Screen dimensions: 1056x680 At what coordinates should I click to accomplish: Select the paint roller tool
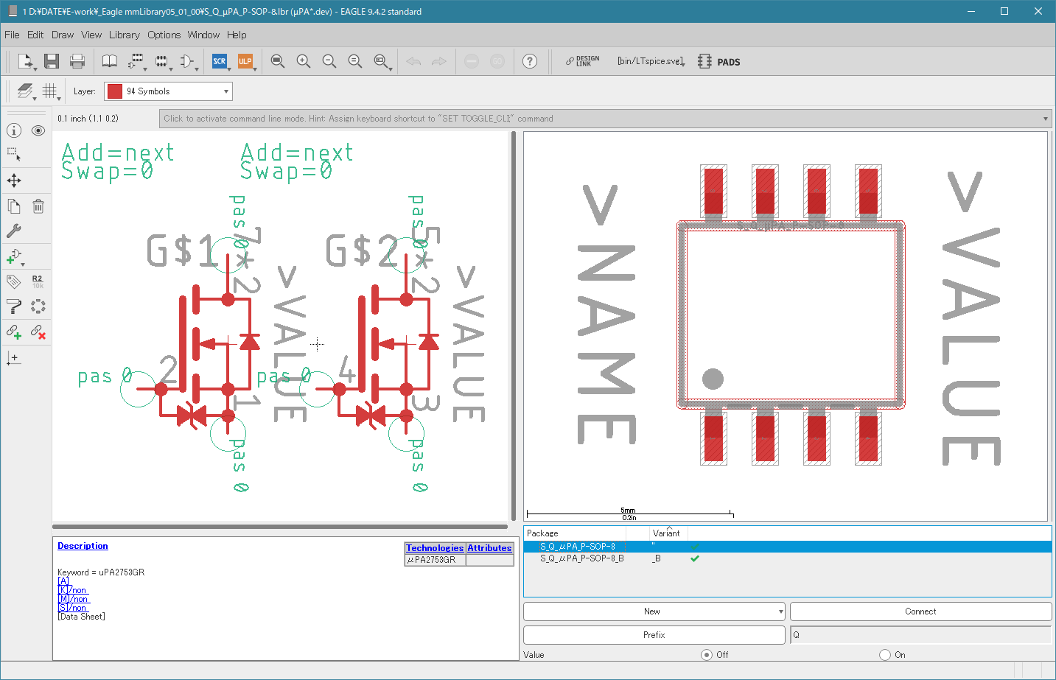[14, 306]
